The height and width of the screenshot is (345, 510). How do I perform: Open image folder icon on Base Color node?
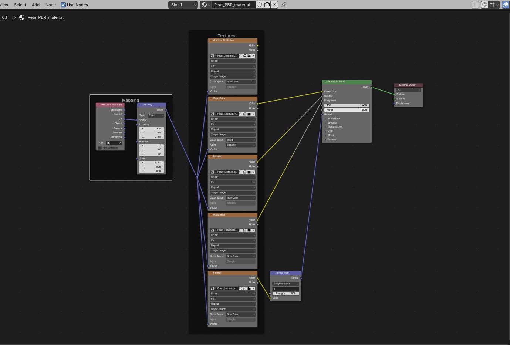249,114
